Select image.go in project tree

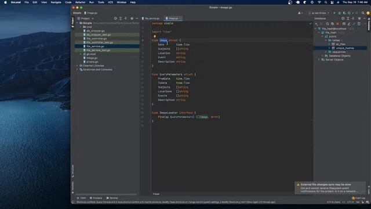point(92,58)
